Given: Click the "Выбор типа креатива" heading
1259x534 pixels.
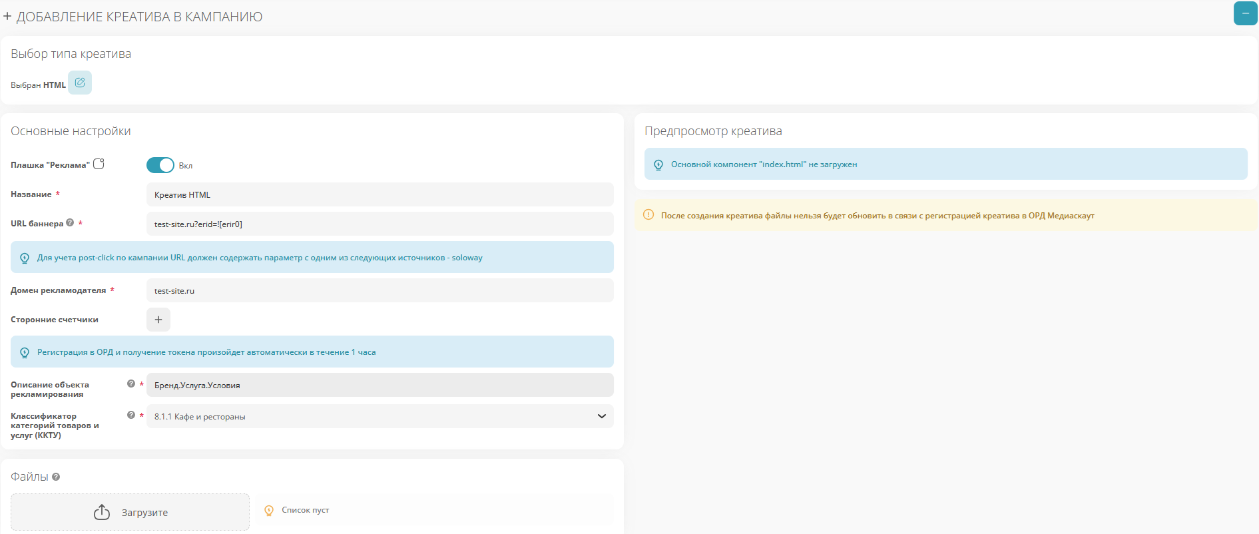Looking at the screenshot, I should [71, 54].
